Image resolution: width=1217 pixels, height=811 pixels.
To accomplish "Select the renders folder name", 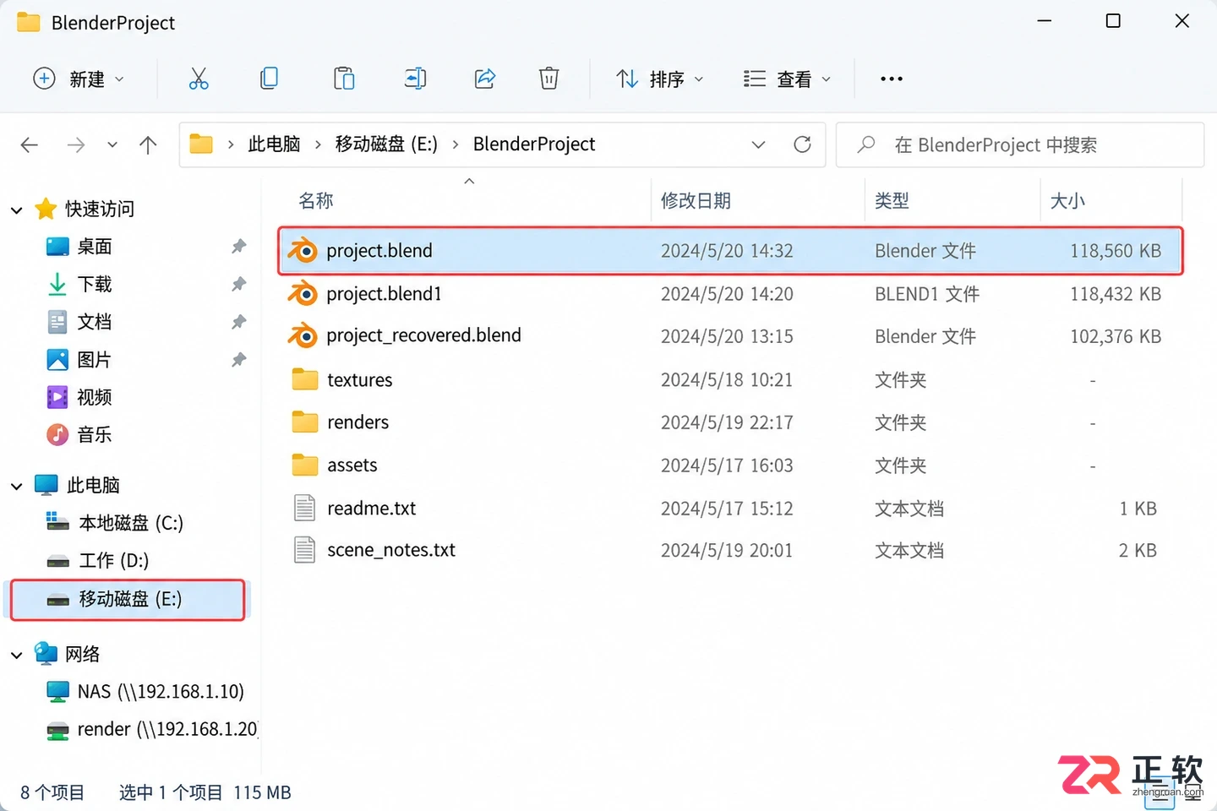I will [x=357, y=422].
